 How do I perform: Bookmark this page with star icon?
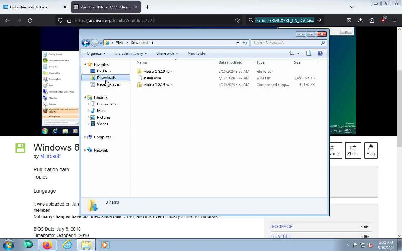point(237,20)
